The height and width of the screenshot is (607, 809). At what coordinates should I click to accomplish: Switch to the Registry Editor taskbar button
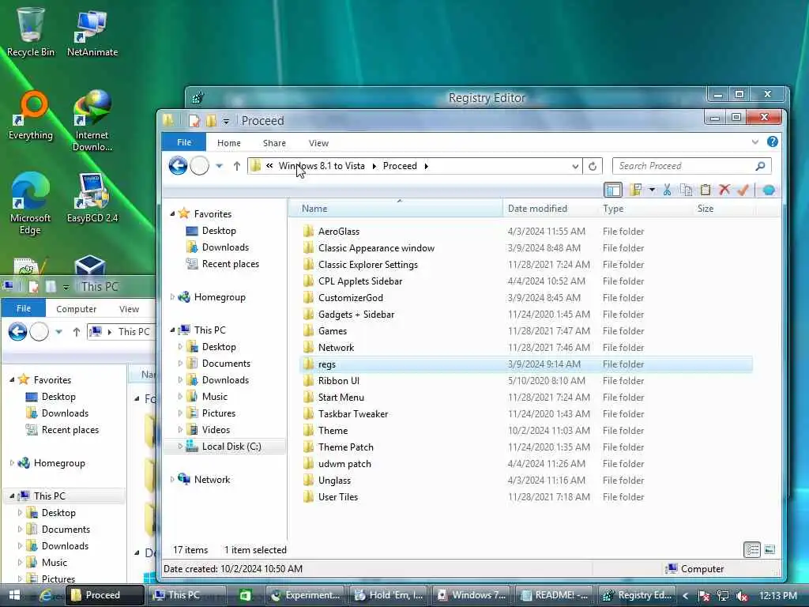[x=638, y=595]
